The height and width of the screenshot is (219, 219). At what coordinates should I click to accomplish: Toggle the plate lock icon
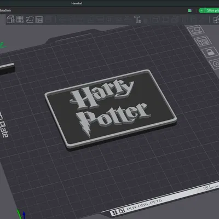coord(210,52)
